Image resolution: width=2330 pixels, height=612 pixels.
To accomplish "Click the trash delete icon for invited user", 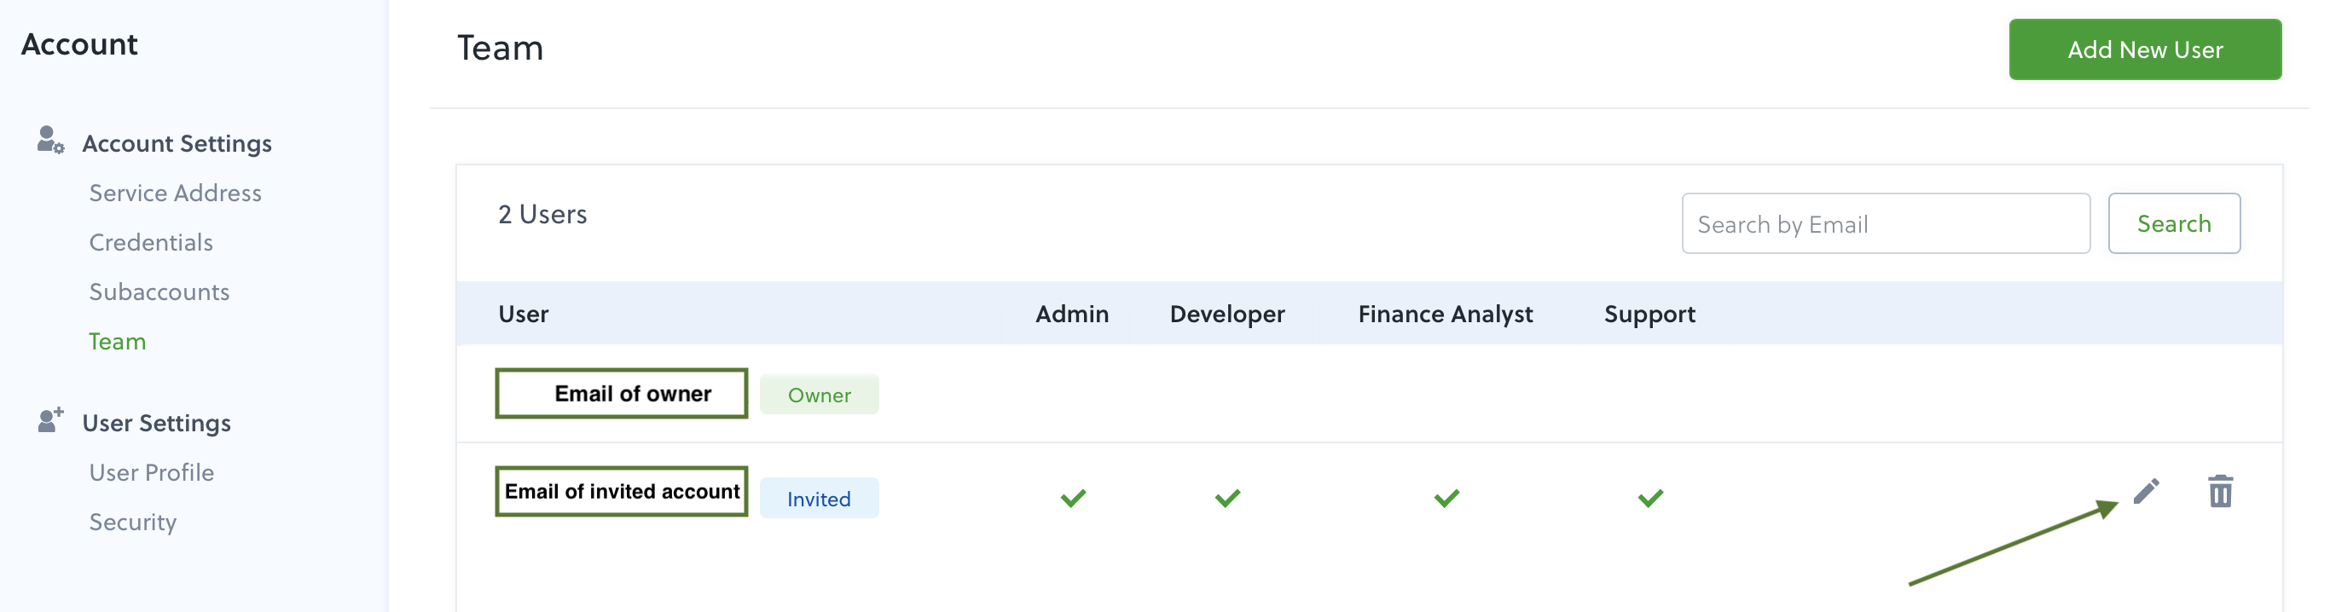I will point(2220,491).
